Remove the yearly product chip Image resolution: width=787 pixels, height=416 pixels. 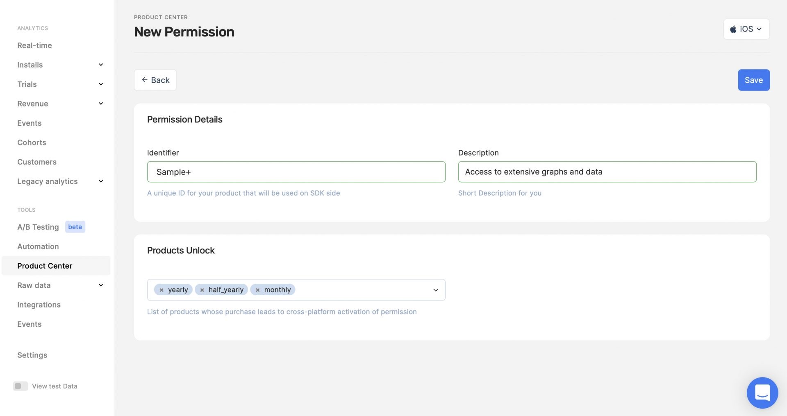161,289
